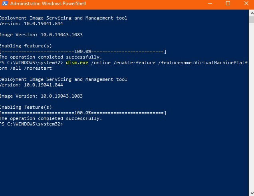
Task: Close the Administrator PowerShell window
Action: click(246, 4)
